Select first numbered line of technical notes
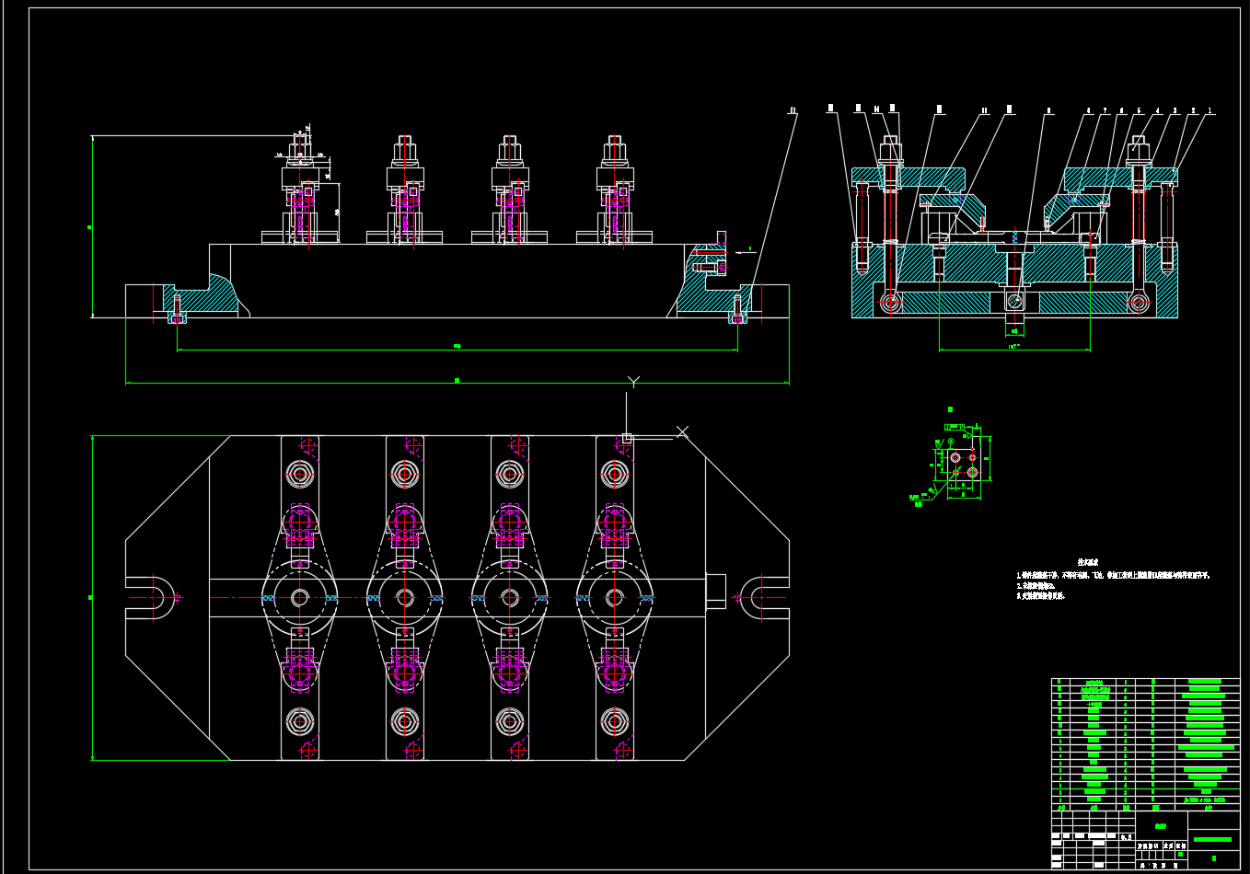The height and width of the screenshot is (874, 1250). click(1112, 575)
